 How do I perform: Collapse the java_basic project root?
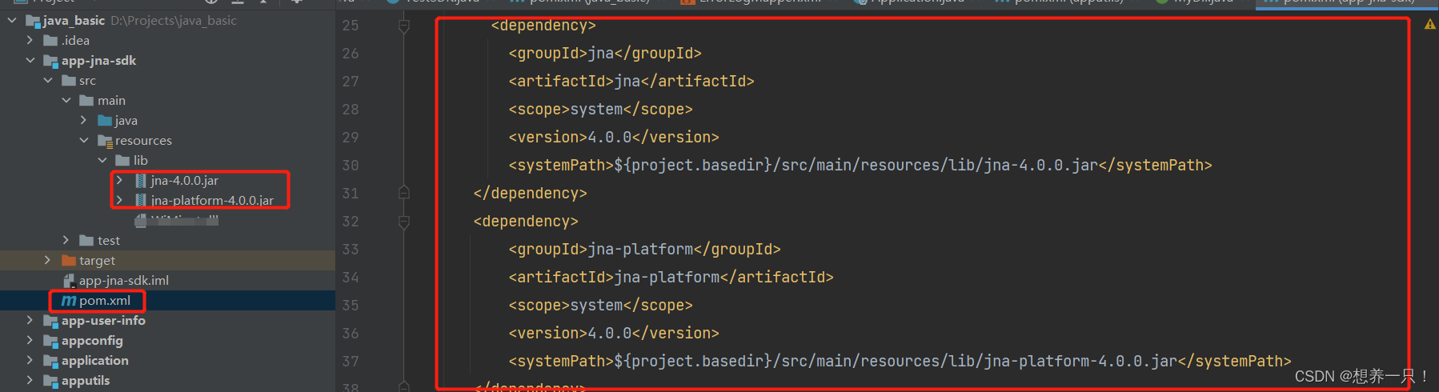(12, 20)
